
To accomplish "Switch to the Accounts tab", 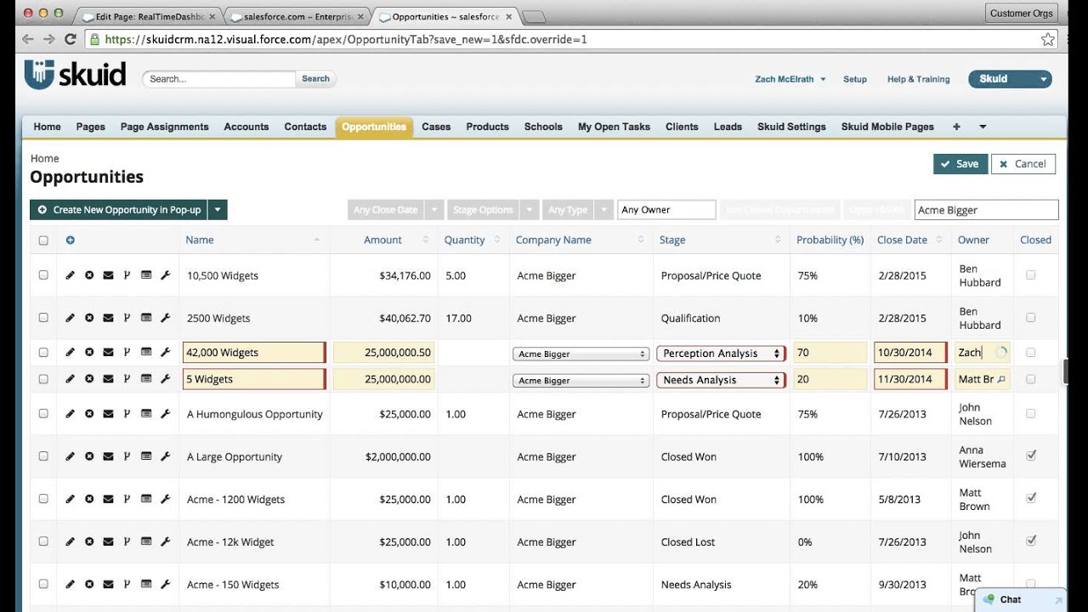I will pyautogui.click(x=246, y=127).
